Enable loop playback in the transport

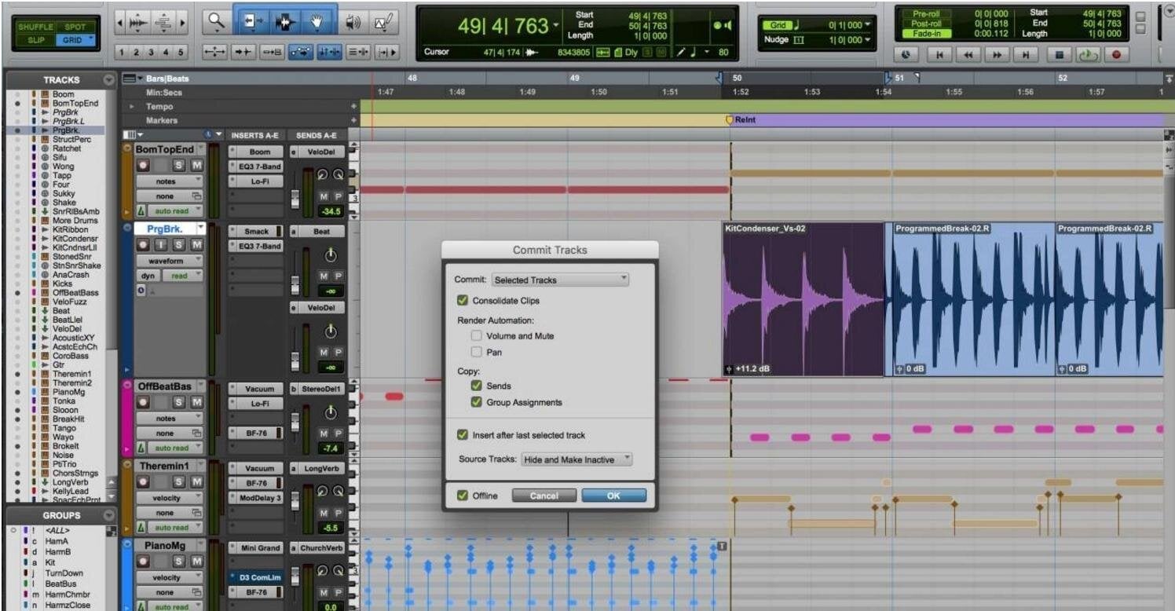click(x=1087, y=55)
